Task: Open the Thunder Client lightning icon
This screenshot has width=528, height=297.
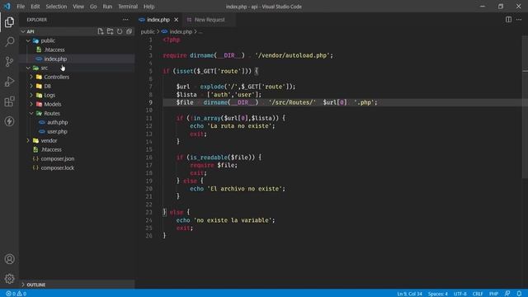Action: click(x=9, y=121)
